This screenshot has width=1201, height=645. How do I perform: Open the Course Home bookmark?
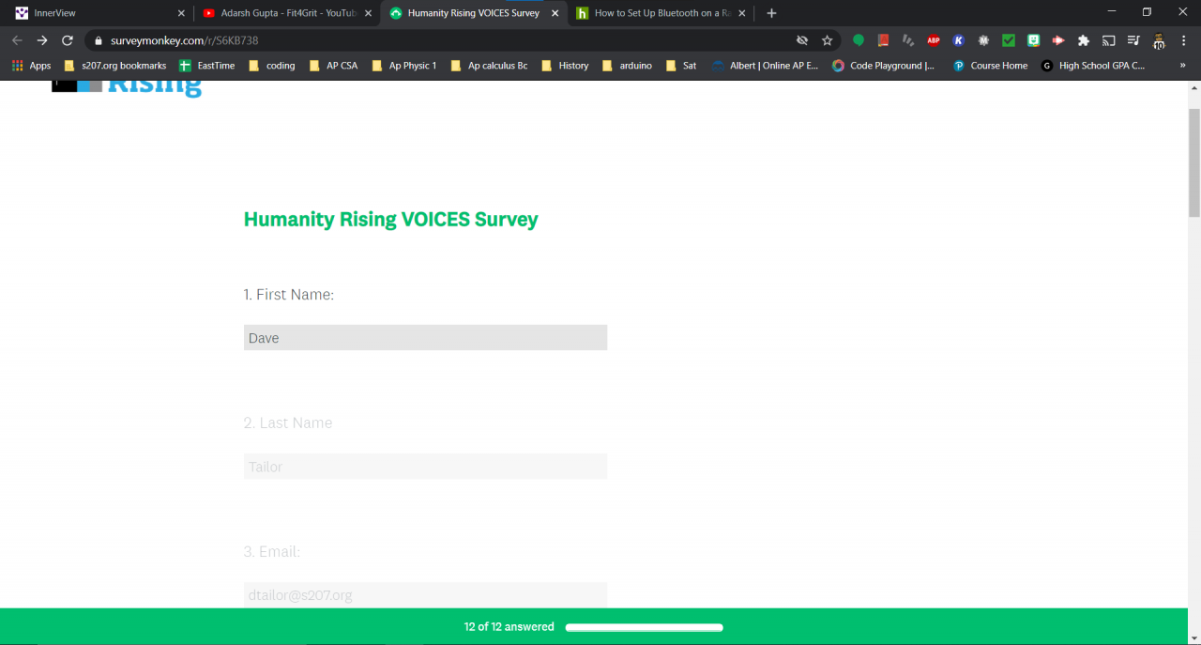[x=990, y=66]
